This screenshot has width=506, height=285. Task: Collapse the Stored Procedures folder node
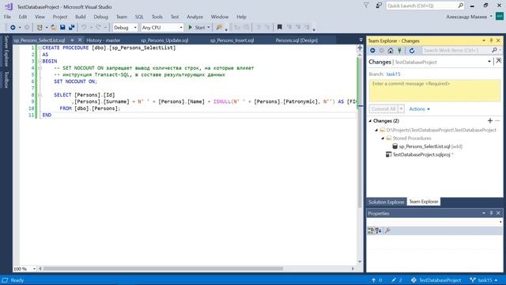pos(383,139)
